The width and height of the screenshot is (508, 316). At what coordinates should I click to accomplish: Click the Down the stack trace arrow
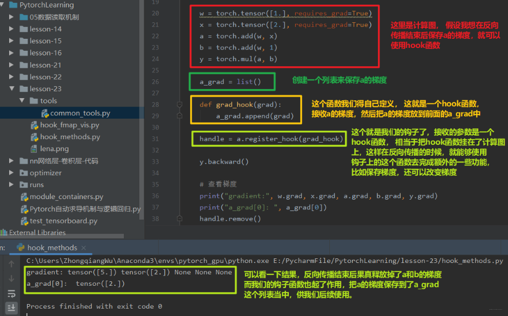pos(11,278)
